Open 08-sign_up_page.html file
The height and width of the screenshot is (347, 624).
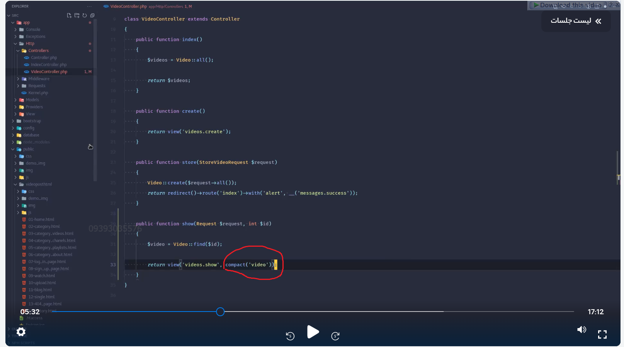(48, 269)
